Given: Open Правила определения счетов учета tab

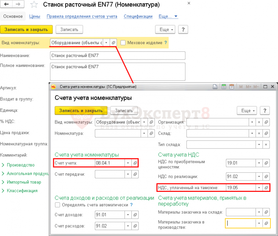Looking at the screenshot, I should [x=82, y=16].
